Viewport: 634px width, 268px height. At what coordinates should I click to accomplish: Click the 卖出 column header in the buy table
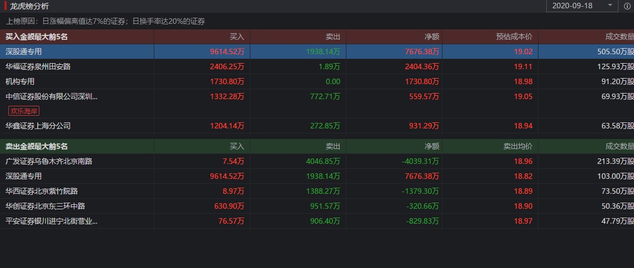coord(333,37)
